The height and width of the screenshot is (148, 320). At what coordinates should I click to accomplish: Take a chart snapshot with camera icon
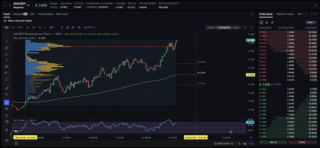click(x=79, y=27)
